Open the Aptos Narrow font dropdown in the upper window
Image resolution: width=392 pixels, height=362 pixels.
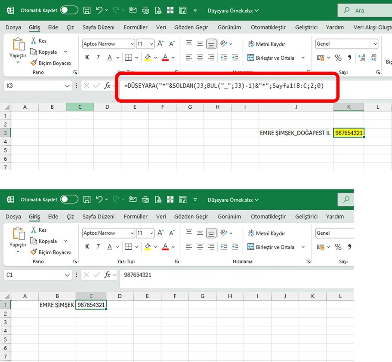click(x=132, y=44)
